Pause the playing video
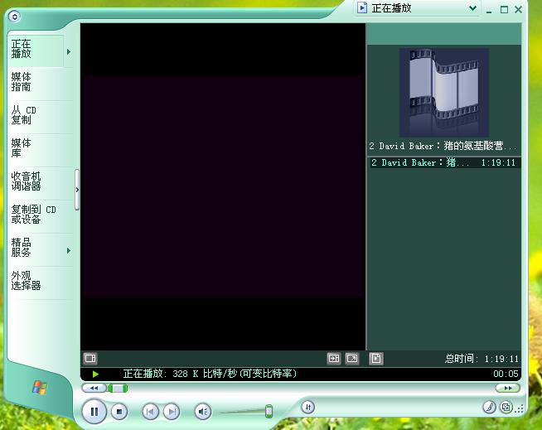Screen dimensions: 542x430 [94, 411]
